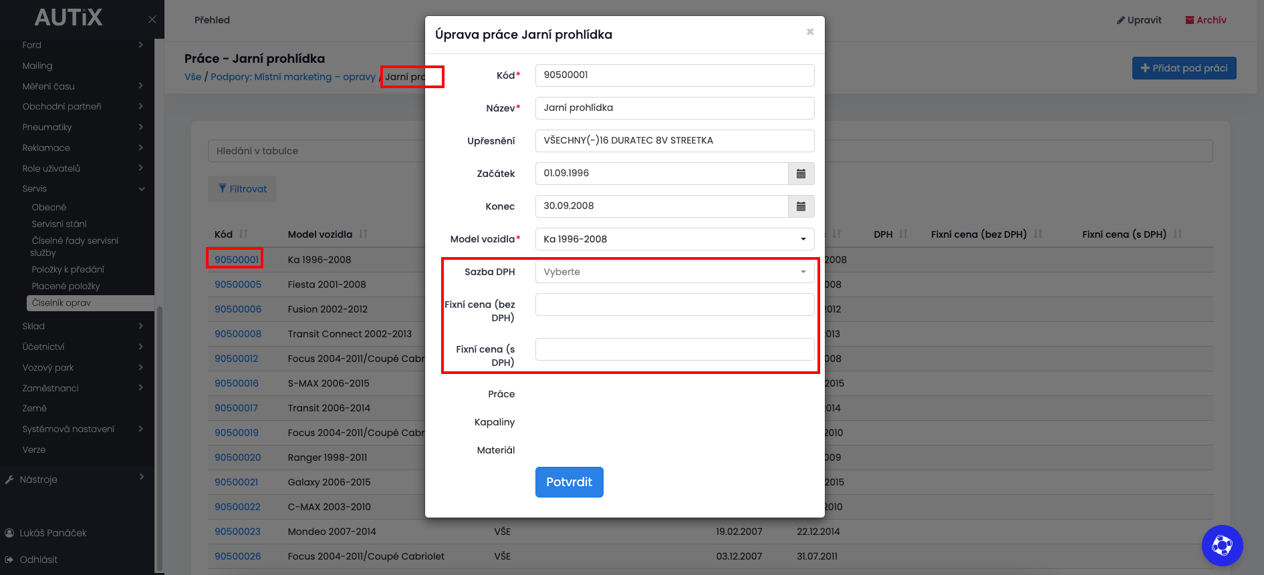
Task: Sort table by Model vozidla column
Action: tap(363, 234)
